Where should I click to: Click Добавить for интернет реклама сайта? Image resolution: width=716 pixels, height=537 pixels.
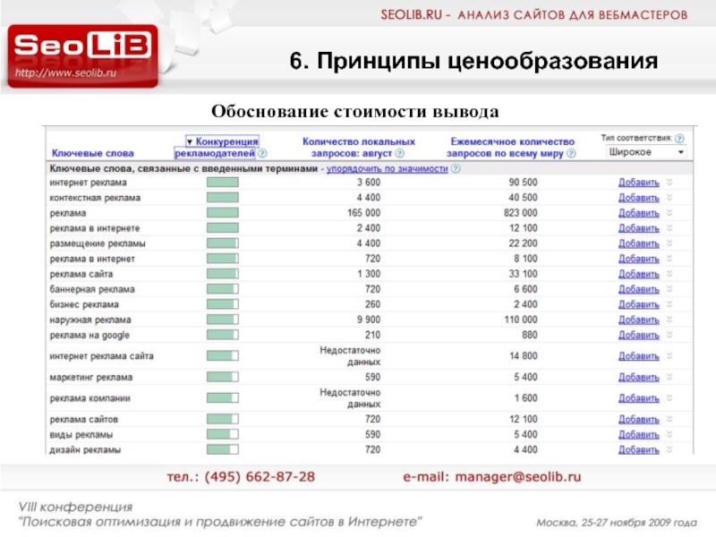click(639, 356)
